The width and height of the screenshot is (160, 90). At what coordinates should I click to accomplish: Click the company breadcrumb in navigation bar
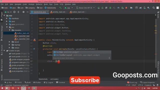coord(30,8)
